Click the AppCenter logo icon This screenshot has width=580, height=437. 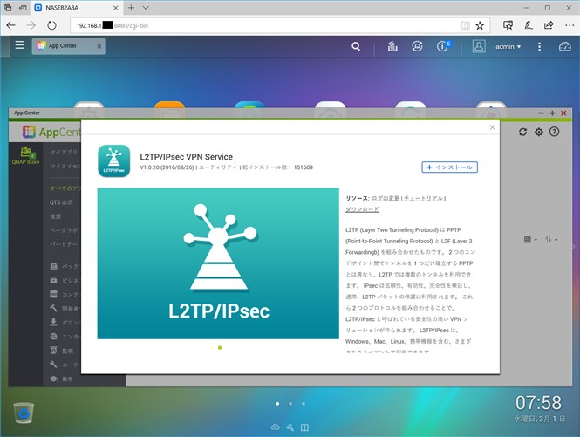(x=29, y=132)
